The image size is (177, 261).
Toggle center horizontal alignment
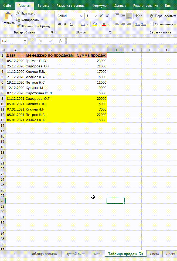[x=123, y=24]
